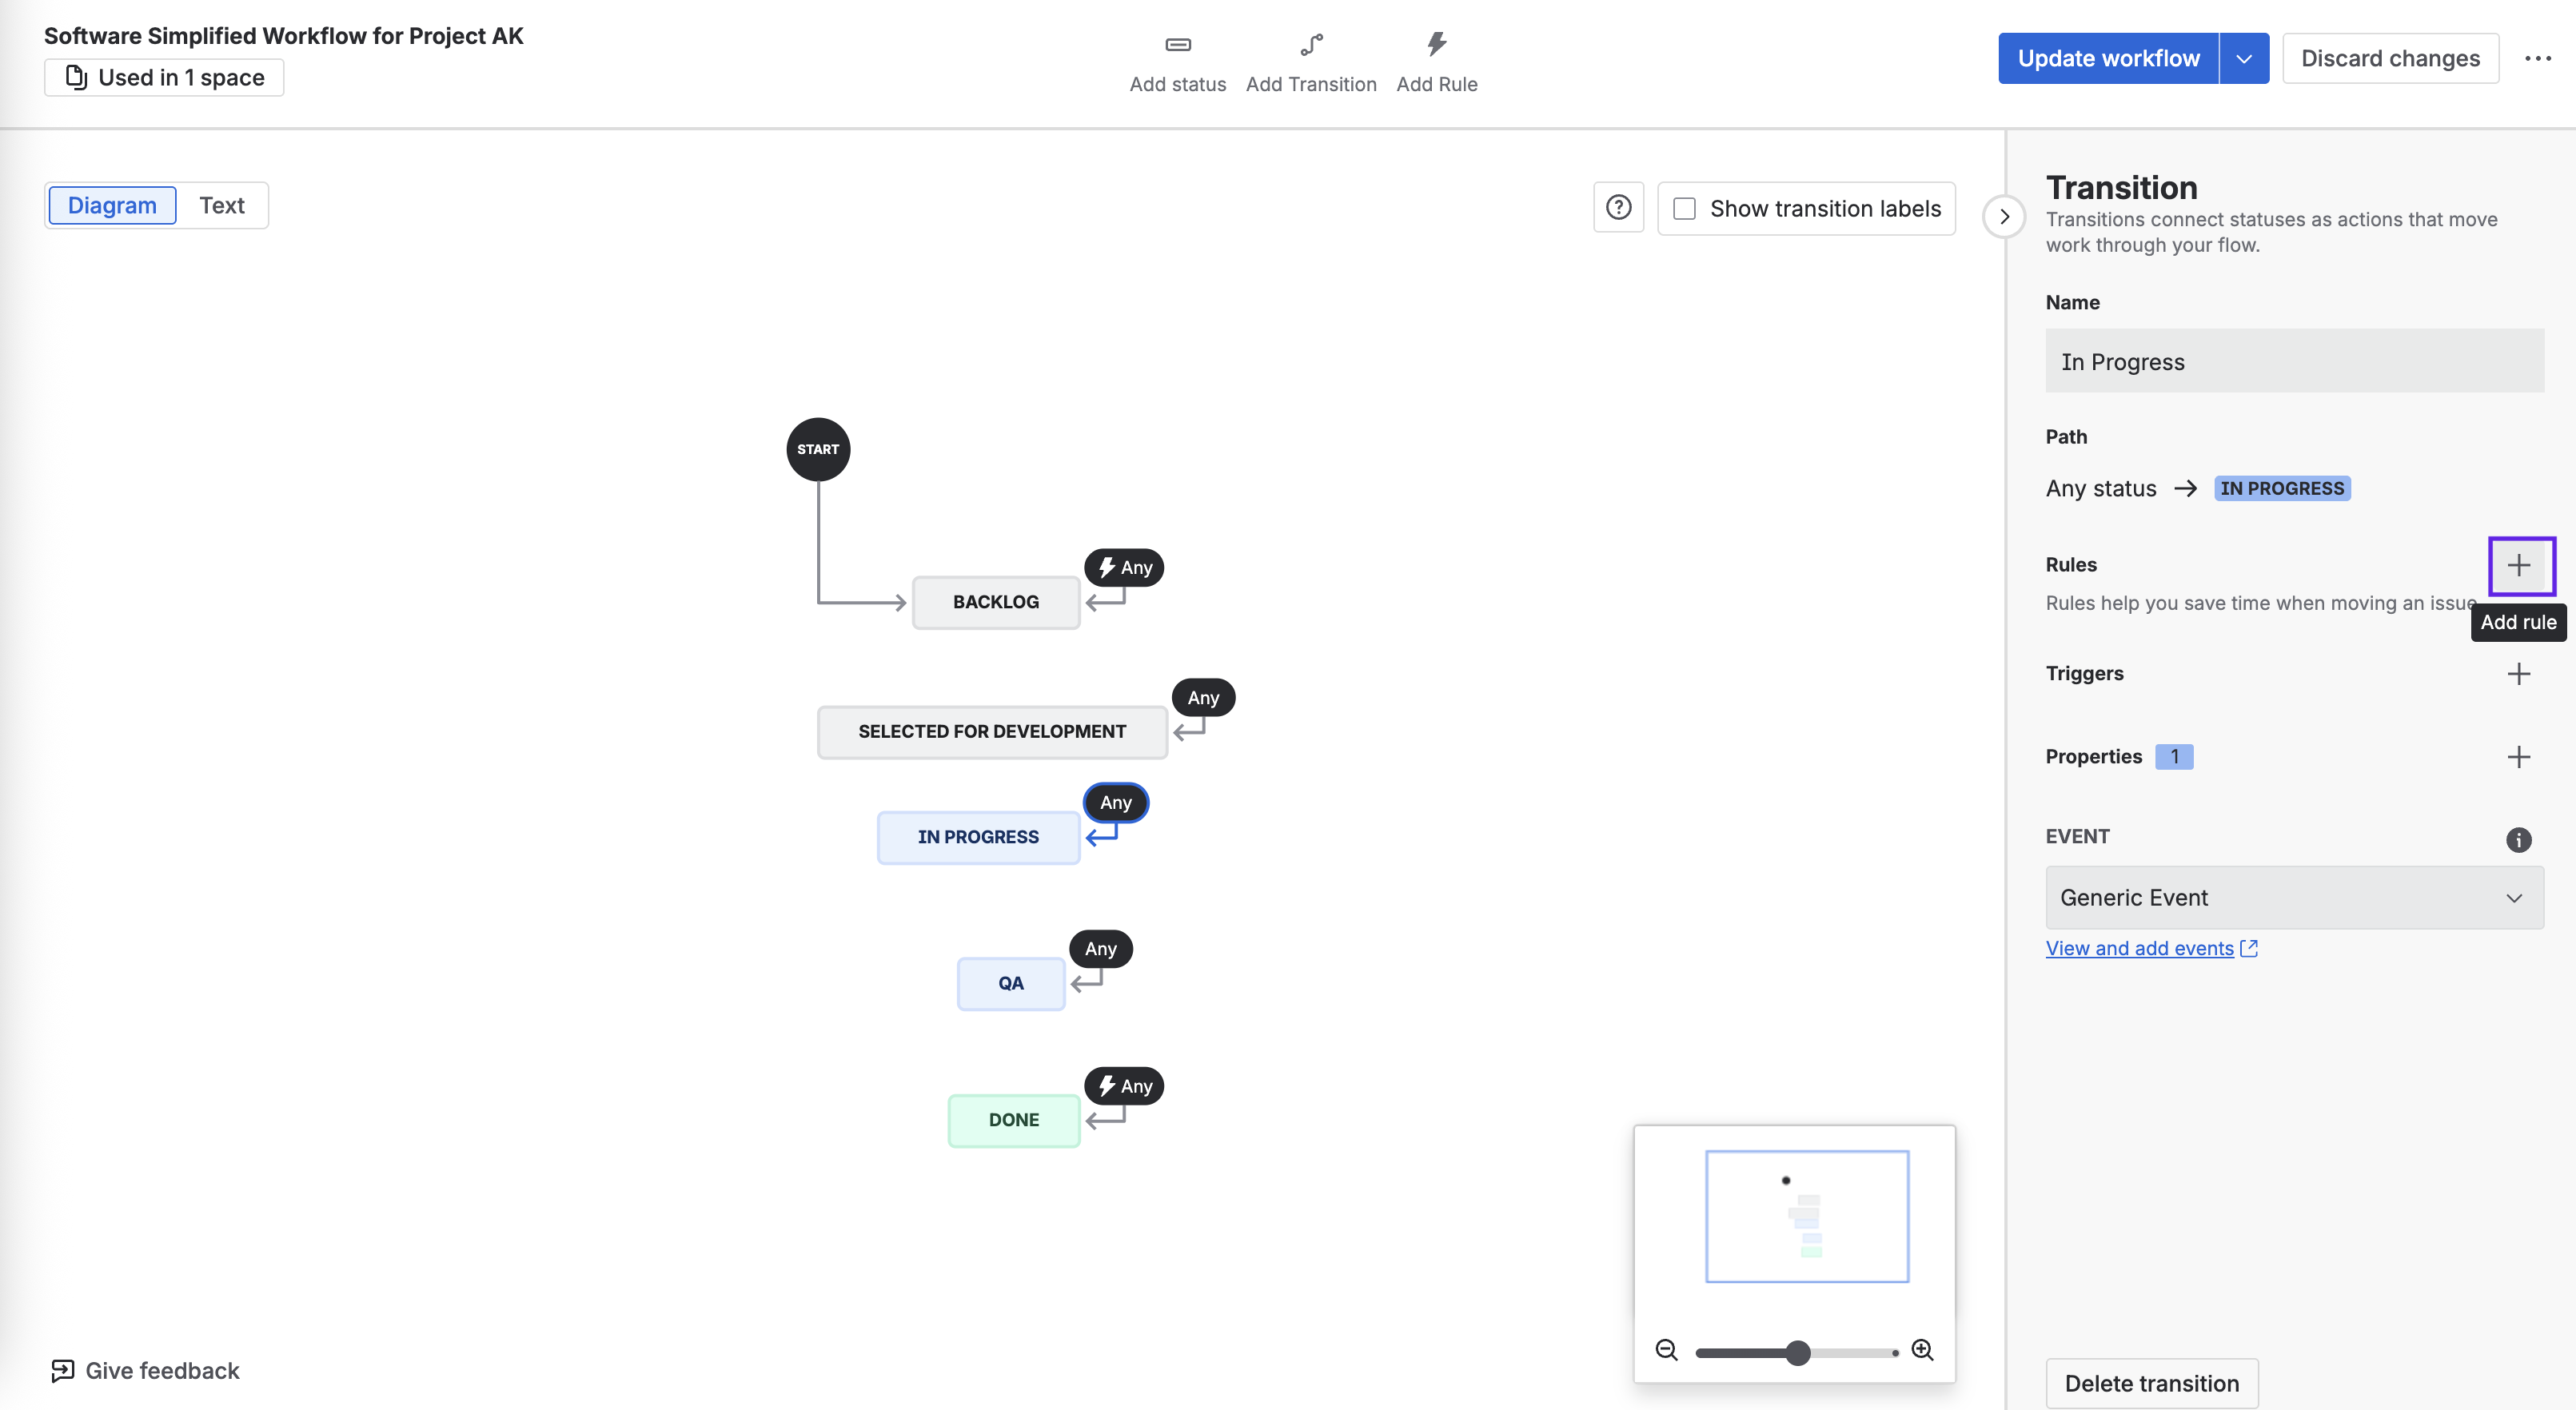Screen dimensions: 2576x1410
Task: Open the more options ellipsis menu
Action: [2537, 59]
